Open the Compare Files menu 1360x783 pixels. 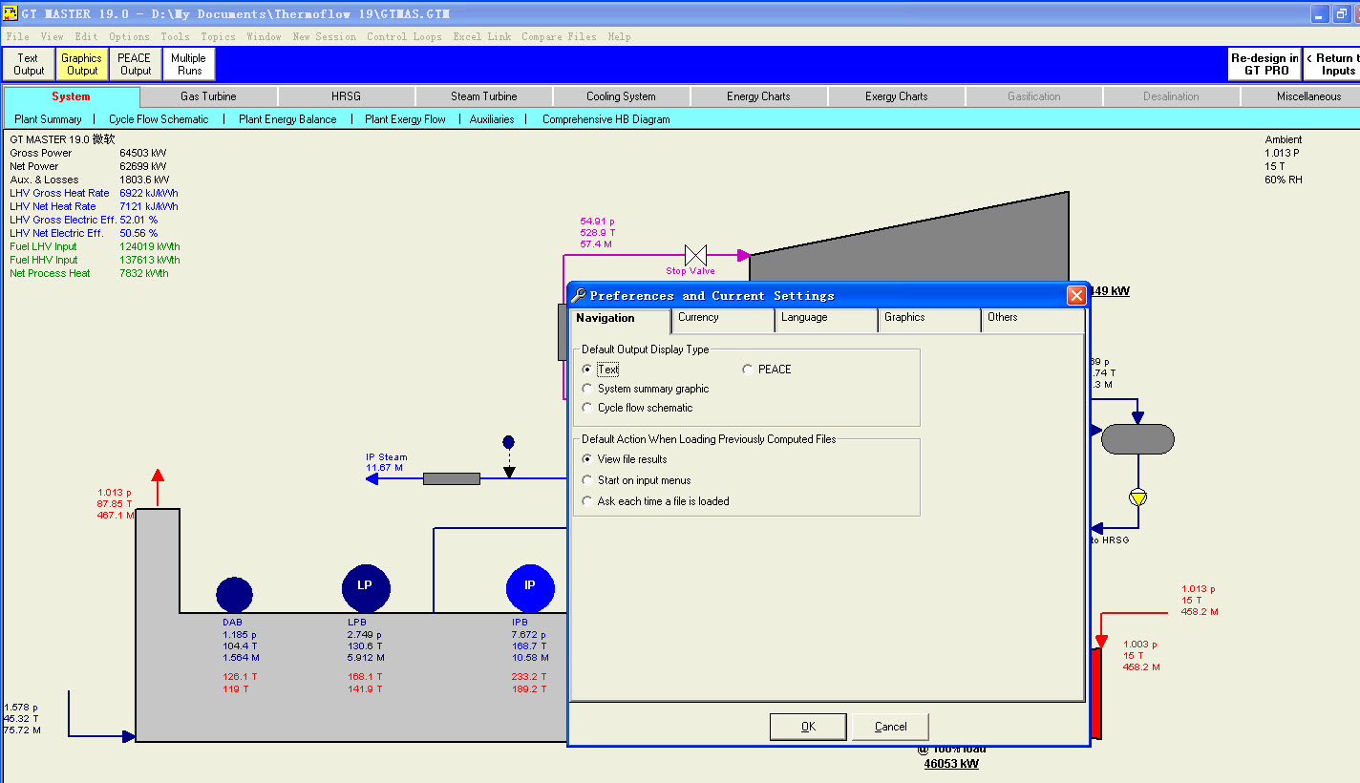click(x=559, y=36)
